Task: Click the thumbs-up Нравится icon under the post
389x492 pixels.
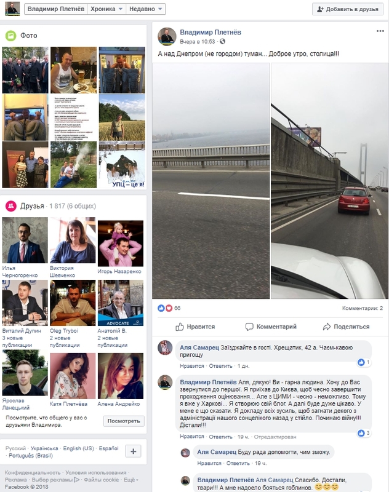Action: tap(180, 327)
